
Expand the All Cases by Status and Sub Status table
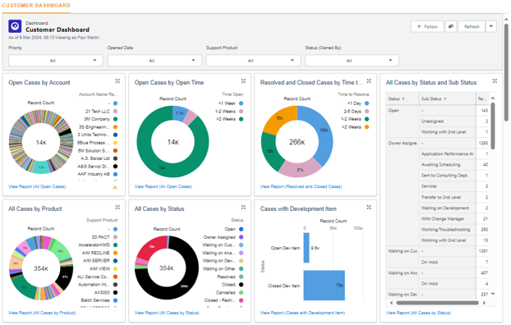pyautogui.click(x=495, y=81)
